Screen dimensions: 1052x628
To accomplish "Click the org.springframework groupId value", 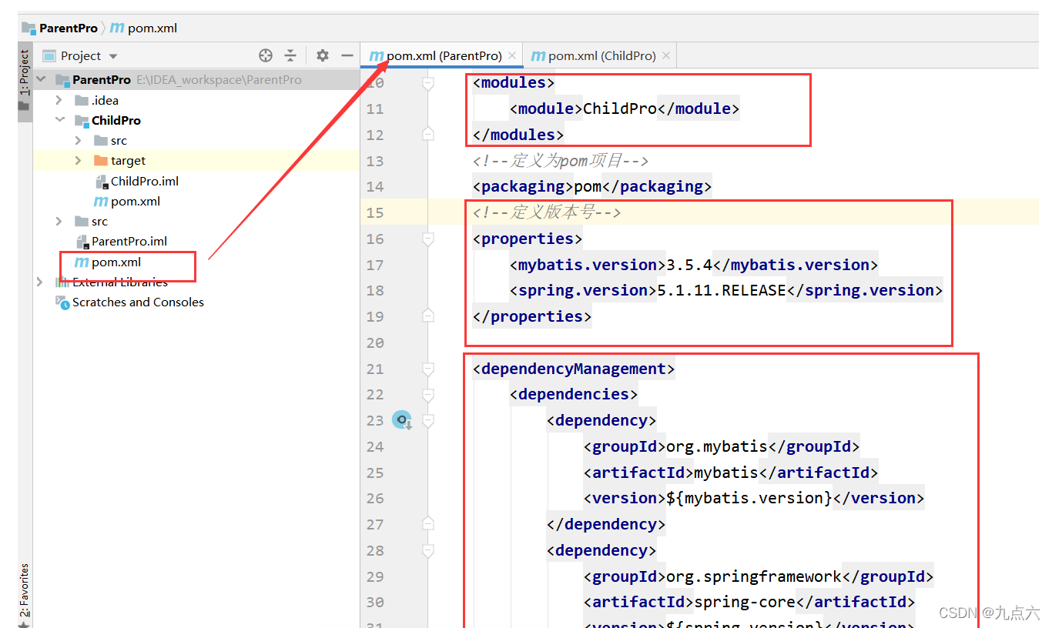I will click(x=754, y=576).
